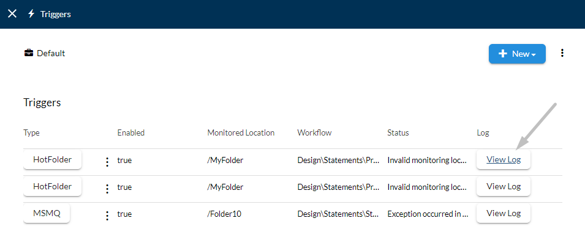Click the Design\Statements\St... workflow cell
The height and width of the screenshot is (243, 585).
(x=338, y=214)
